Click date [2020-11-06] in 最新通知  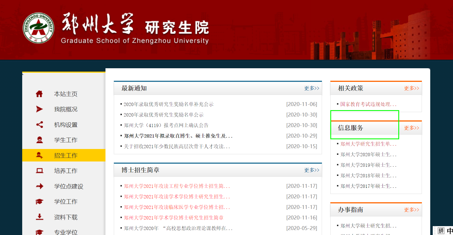tap(302, 104)
